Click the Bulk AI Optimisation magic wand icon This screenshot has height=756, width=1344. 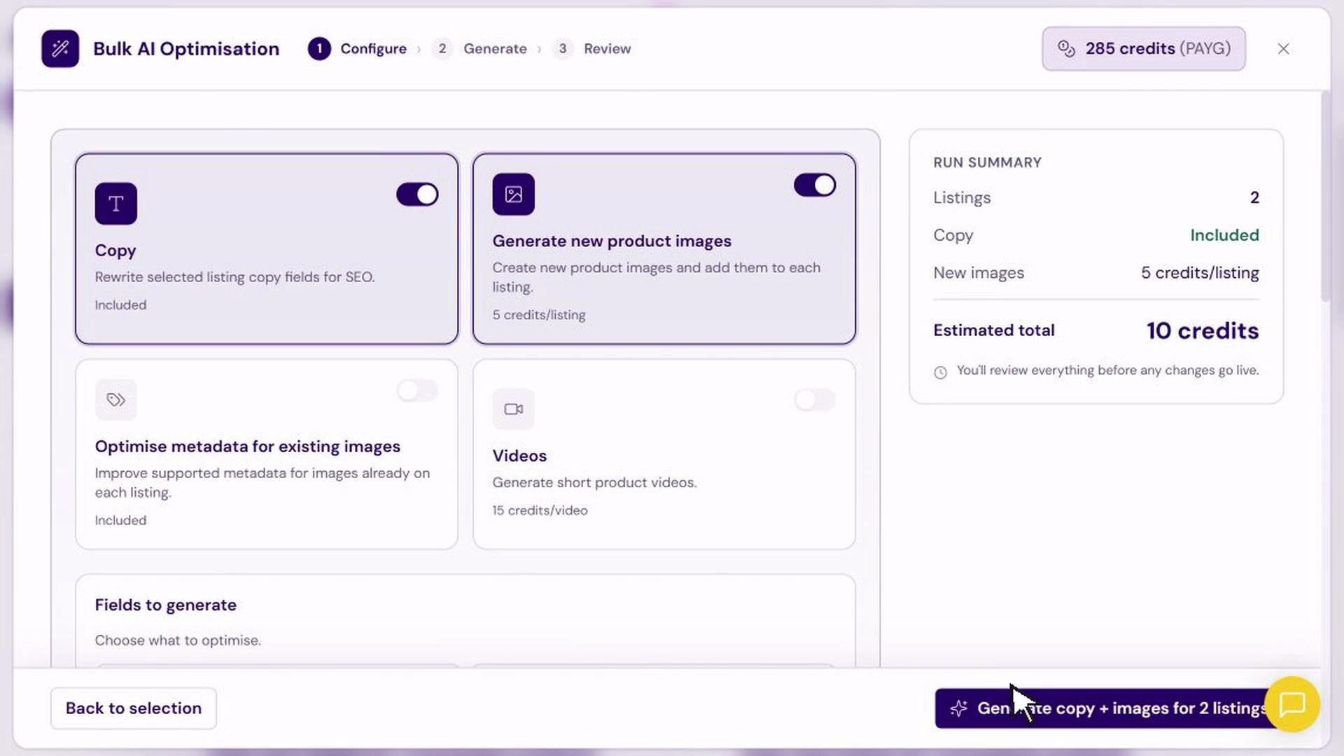[x=60, y=48]
